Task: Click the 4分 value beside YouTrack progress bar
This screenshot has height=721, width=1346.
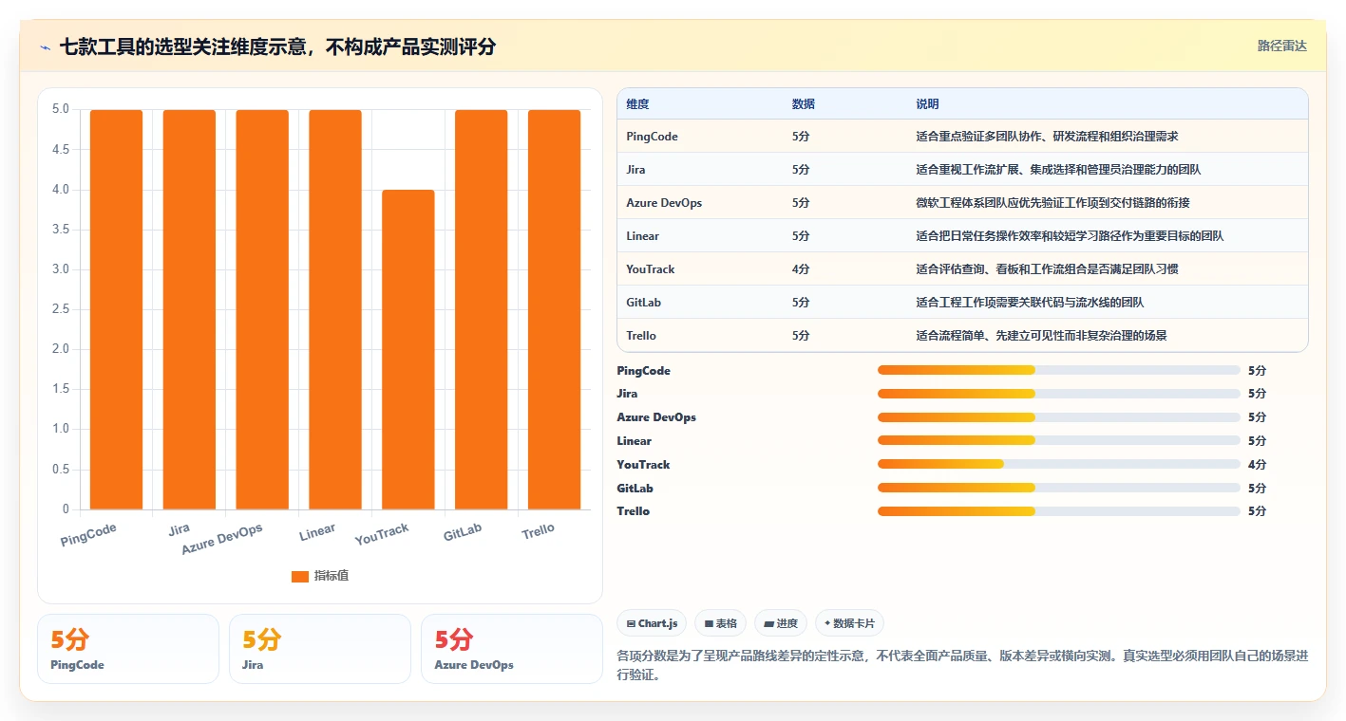Action: 1258,464
